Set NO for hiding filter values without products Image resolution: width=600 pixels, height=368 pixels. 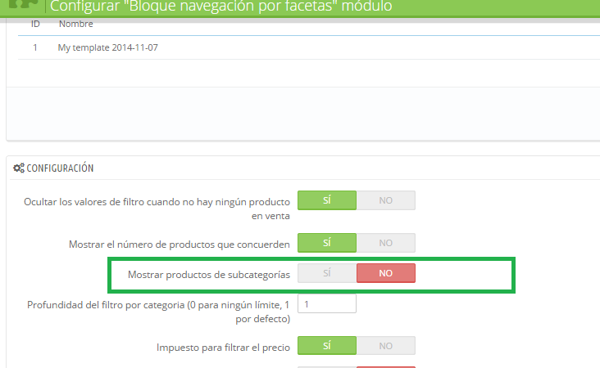point(386,200)
